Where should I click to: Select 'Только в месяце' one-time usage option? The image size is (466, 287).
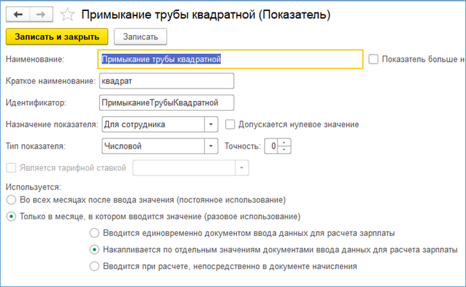10,216
